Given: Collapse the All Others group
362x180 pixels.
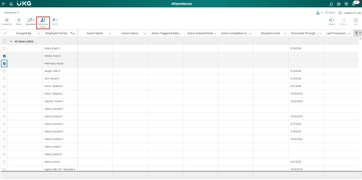Looking at the screenshot, I should 11,41.
